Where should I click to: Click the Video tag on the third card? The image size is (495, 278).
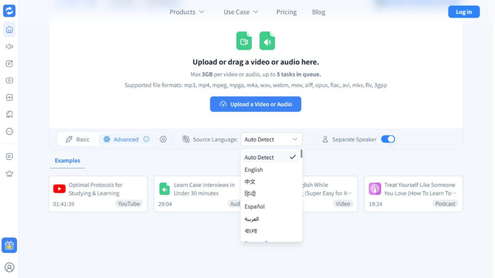coord(343,204)
